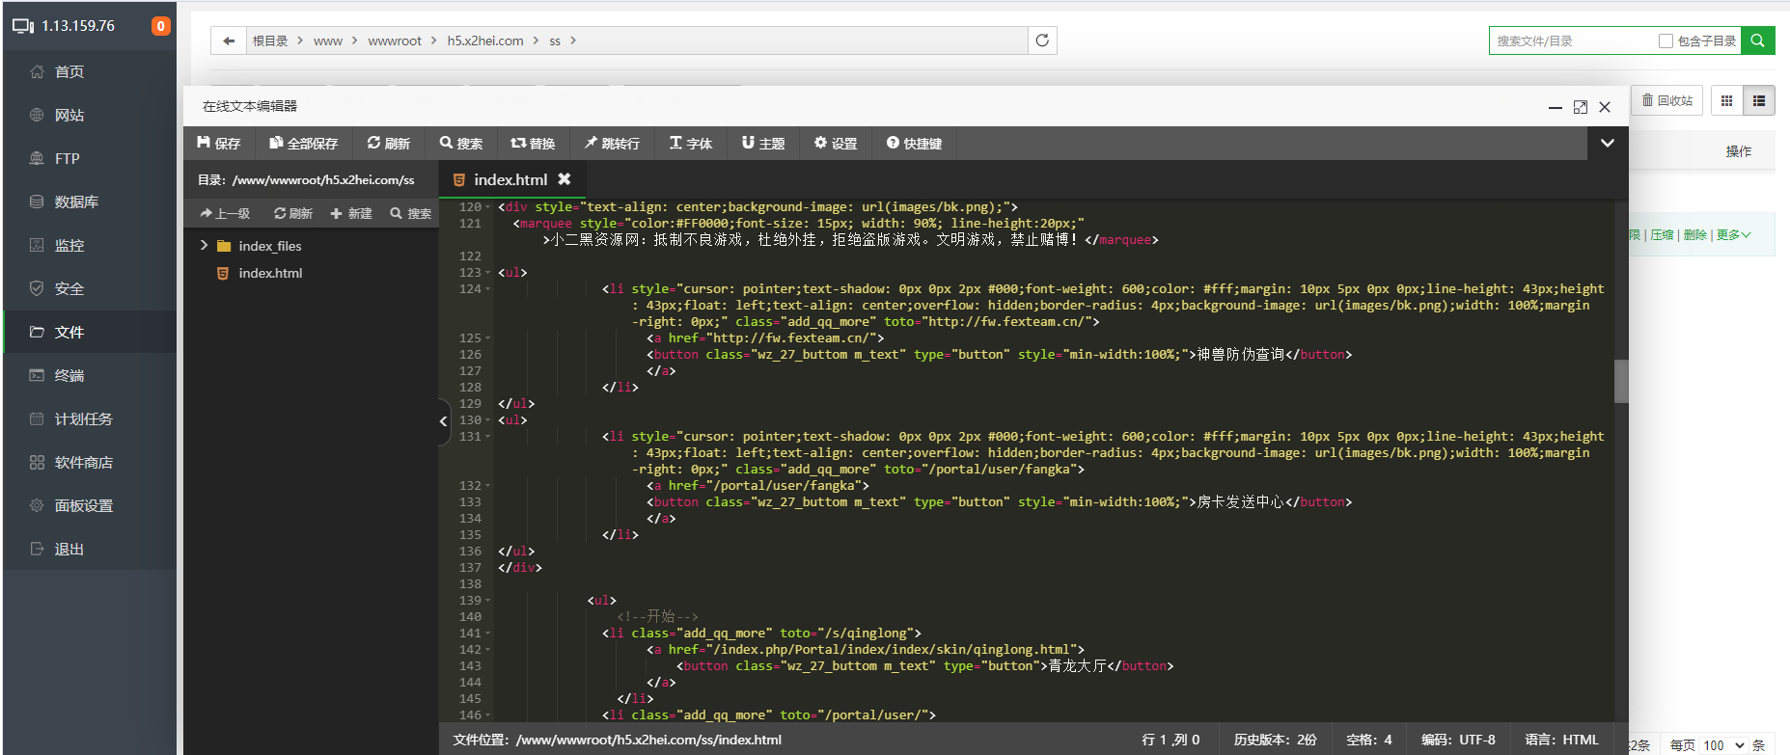Open 文件 (Files) in left sidebar
Screen dimensions: 1790x755
click(90, 333)
